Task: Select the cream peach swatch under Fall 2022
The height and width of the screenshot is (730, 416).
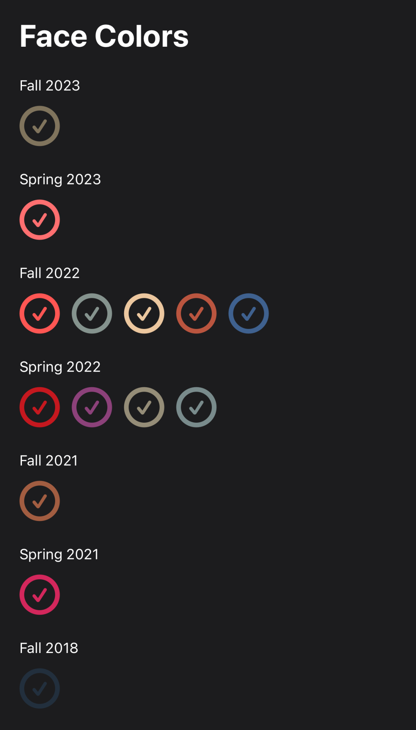Action: click(144, 314)
